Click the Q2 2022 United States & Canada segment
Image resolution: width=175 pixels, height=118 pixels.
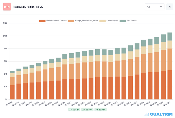click(98, 88)
